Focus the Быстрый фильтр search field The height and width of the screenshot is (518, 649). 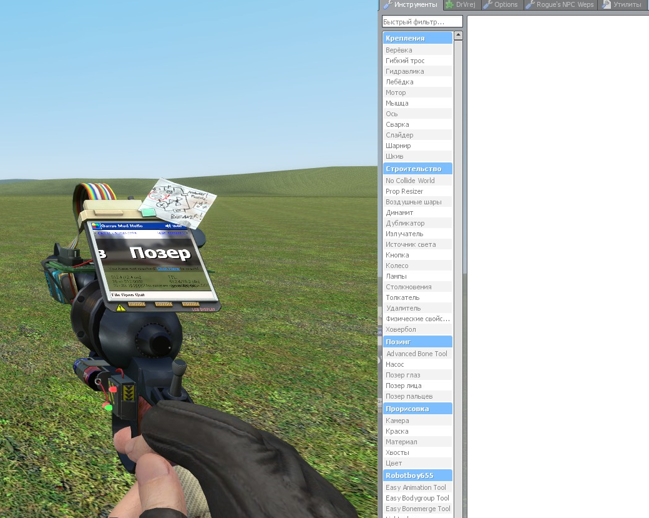[x=422, y=21]
